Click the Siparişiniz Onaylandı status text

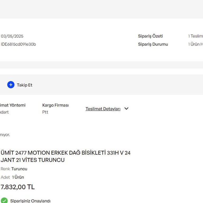(x=30, y=201)
